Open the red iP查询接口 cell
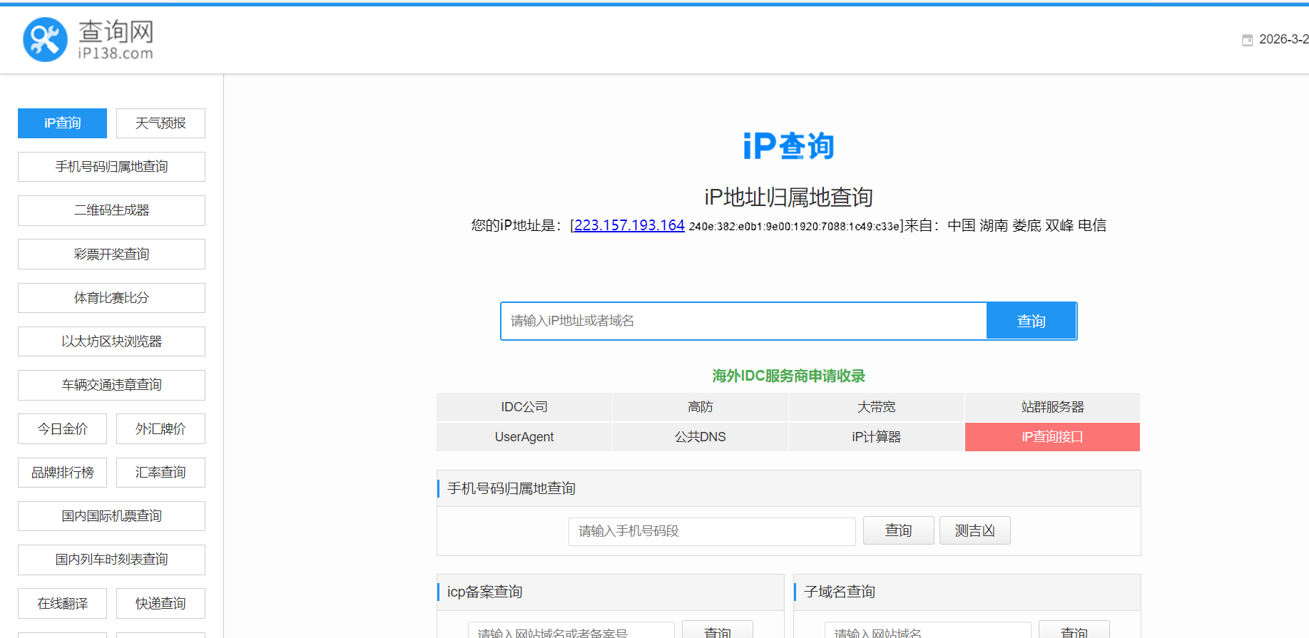Viewport: 1309px width, 638px height. pyautogui.click(x=1052, y=437)
